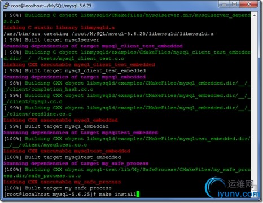Click 'Linking CXX executable mysqltest_embedded' line
The height and width of the screenshot is (203, 263).
click(x=67, y=151)
